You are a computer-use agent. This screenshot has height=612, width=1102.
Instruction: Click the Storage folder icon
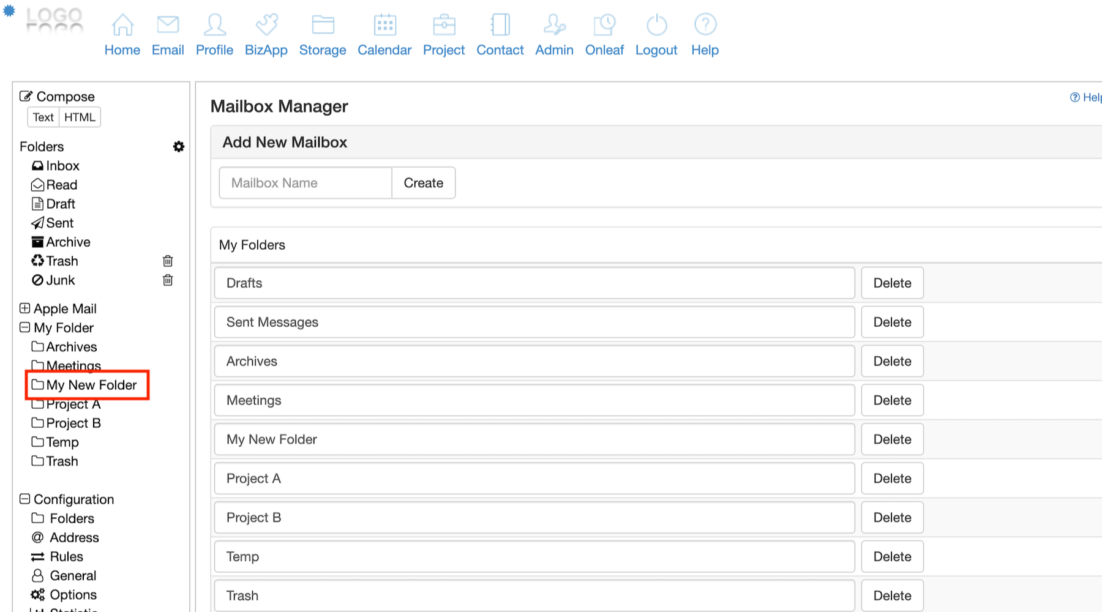pos(323,25)
